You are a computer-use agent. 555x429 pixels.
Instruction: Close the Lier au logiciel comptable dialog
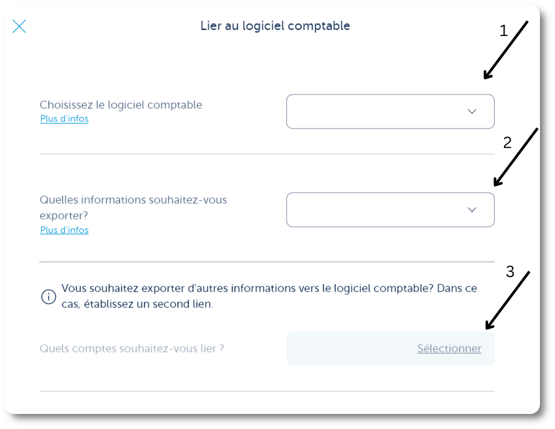click(x=19, y=26)
